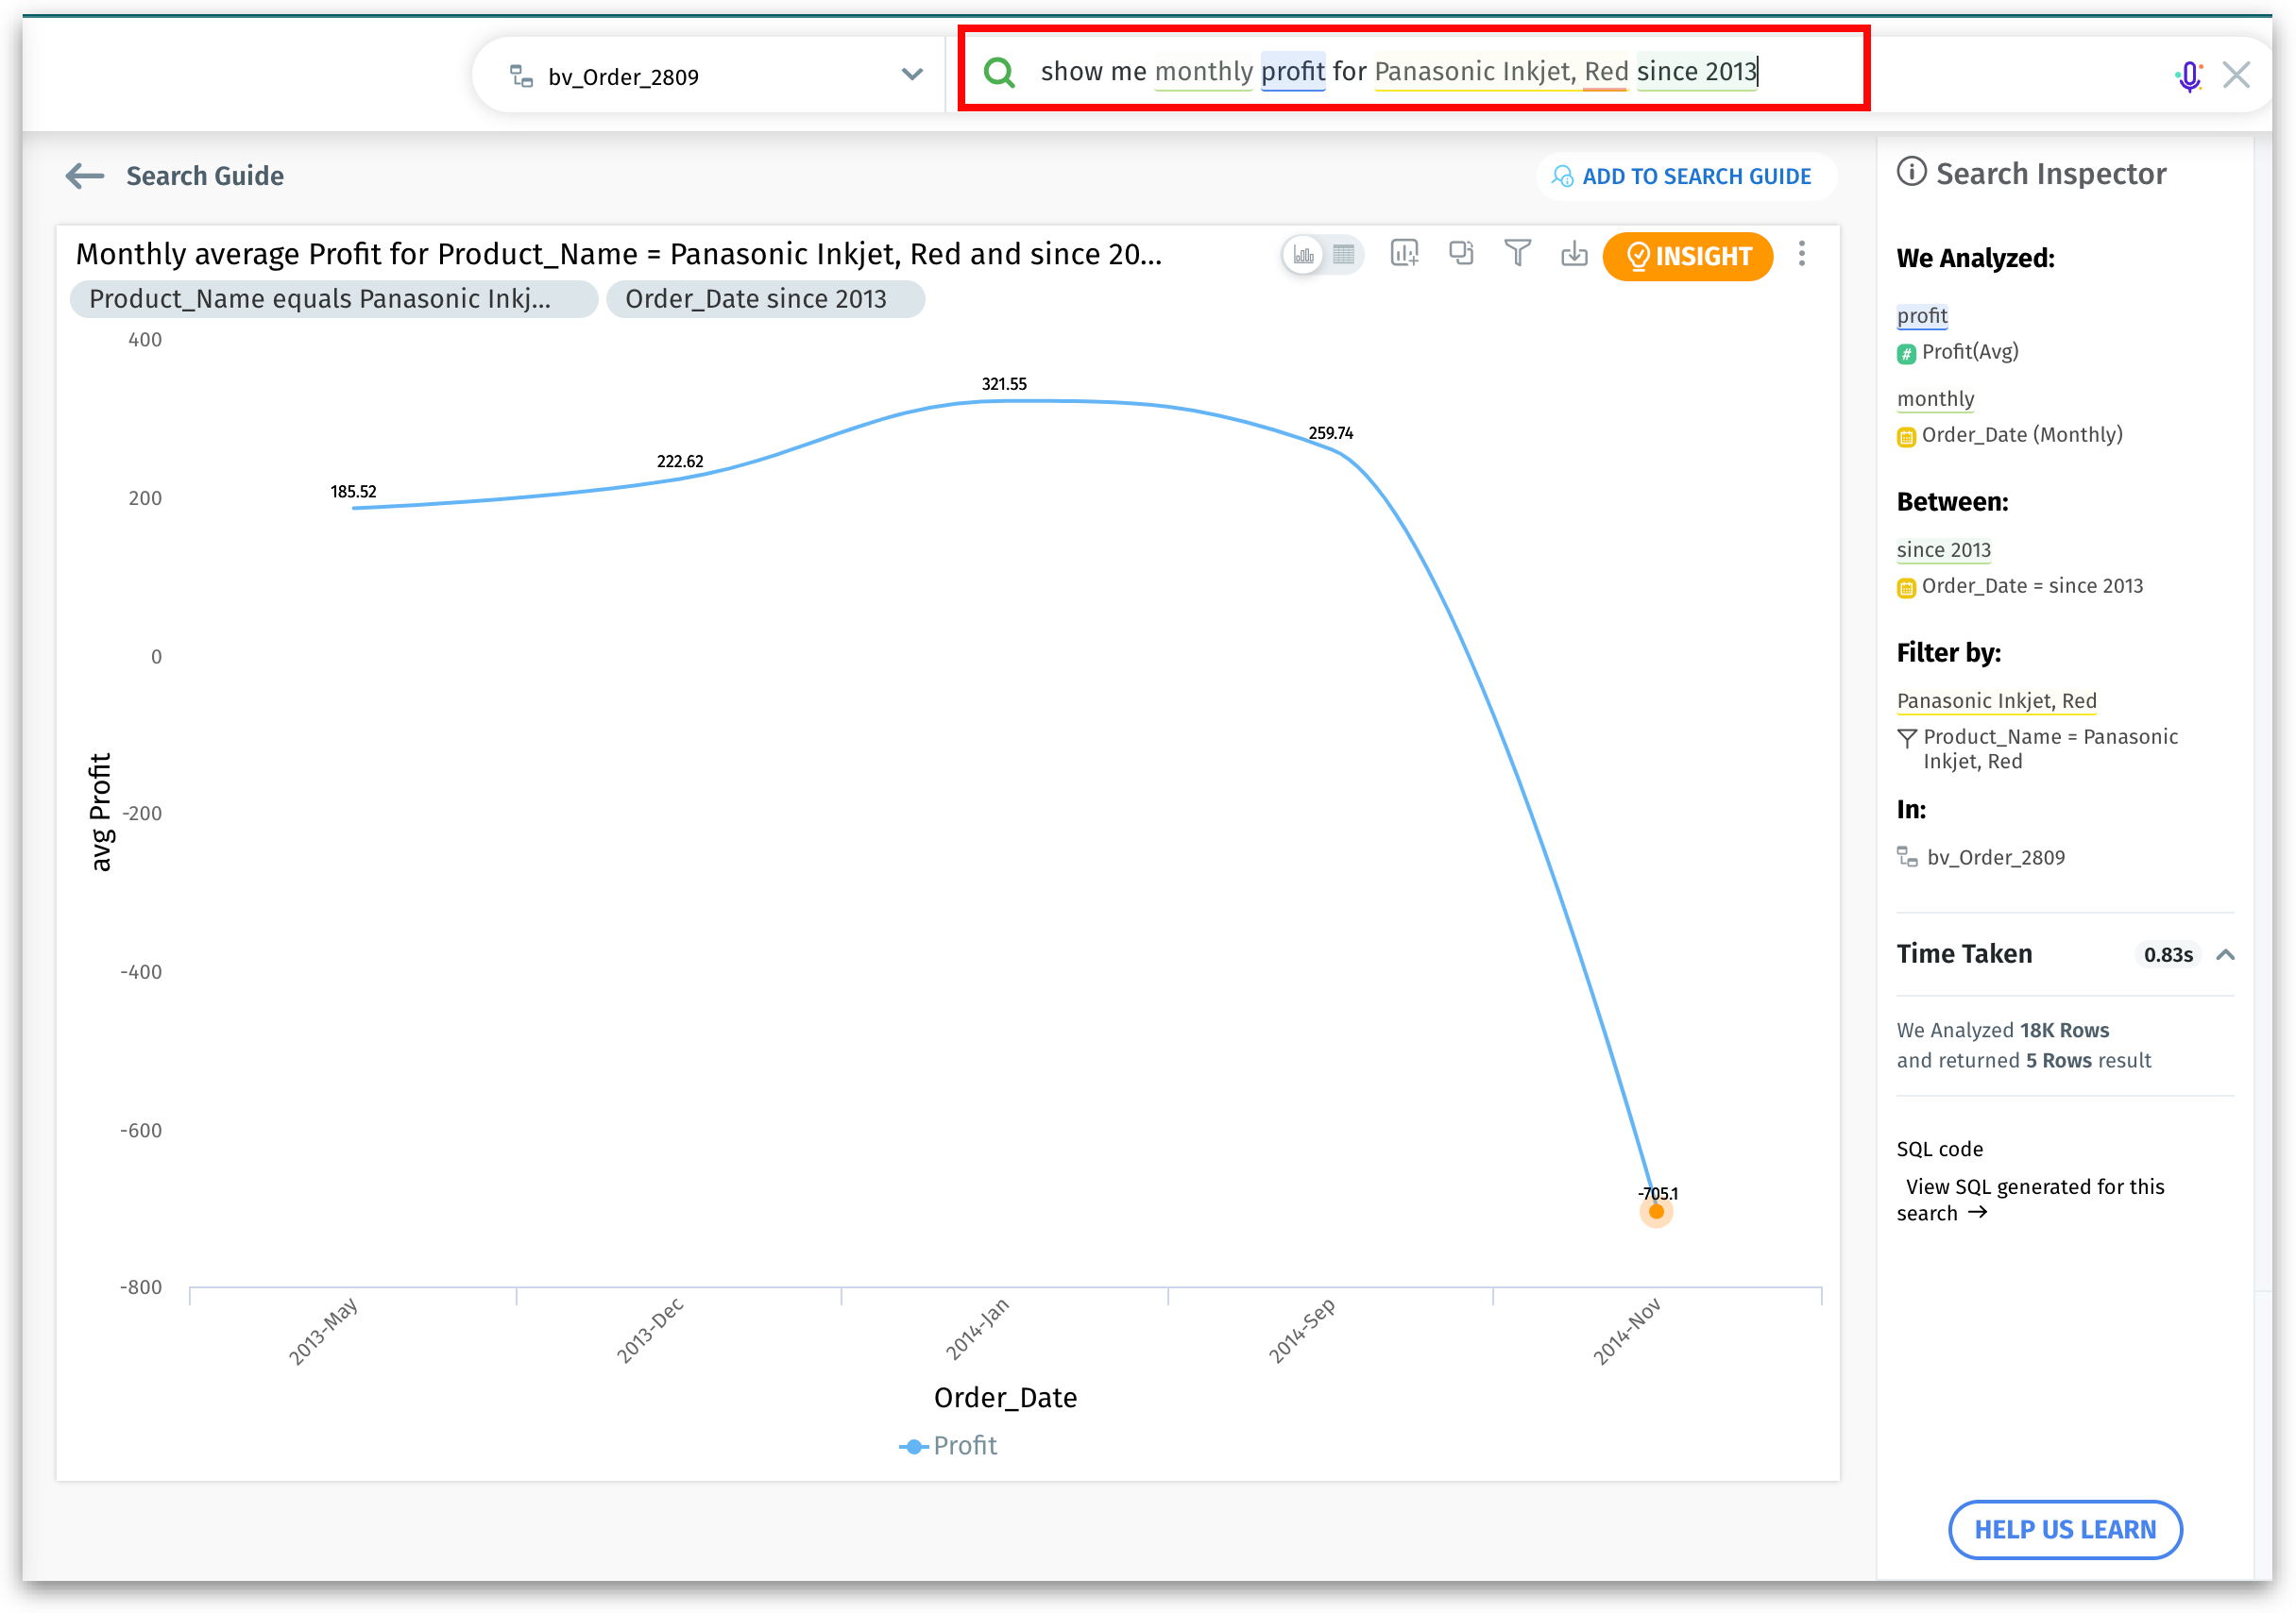2296x1613 pixels.
Task: Collapse the Time Taken section
Action: (x=2226, y=954)
